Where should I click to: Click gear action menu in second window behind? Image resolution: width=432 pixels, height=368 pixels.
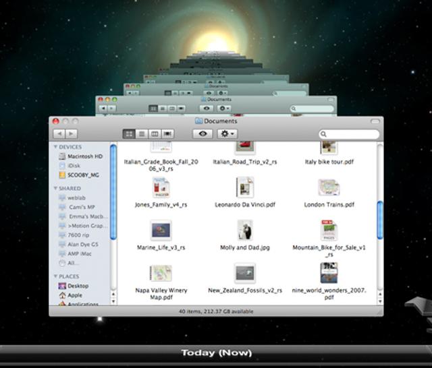[x=223, y=109]
